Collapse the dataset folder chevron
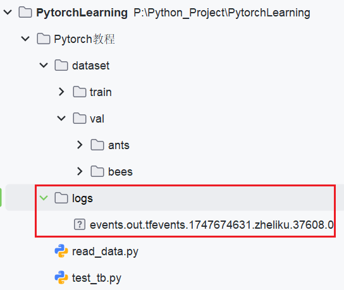This screenshot has height=290, width=344. point(44,65)
